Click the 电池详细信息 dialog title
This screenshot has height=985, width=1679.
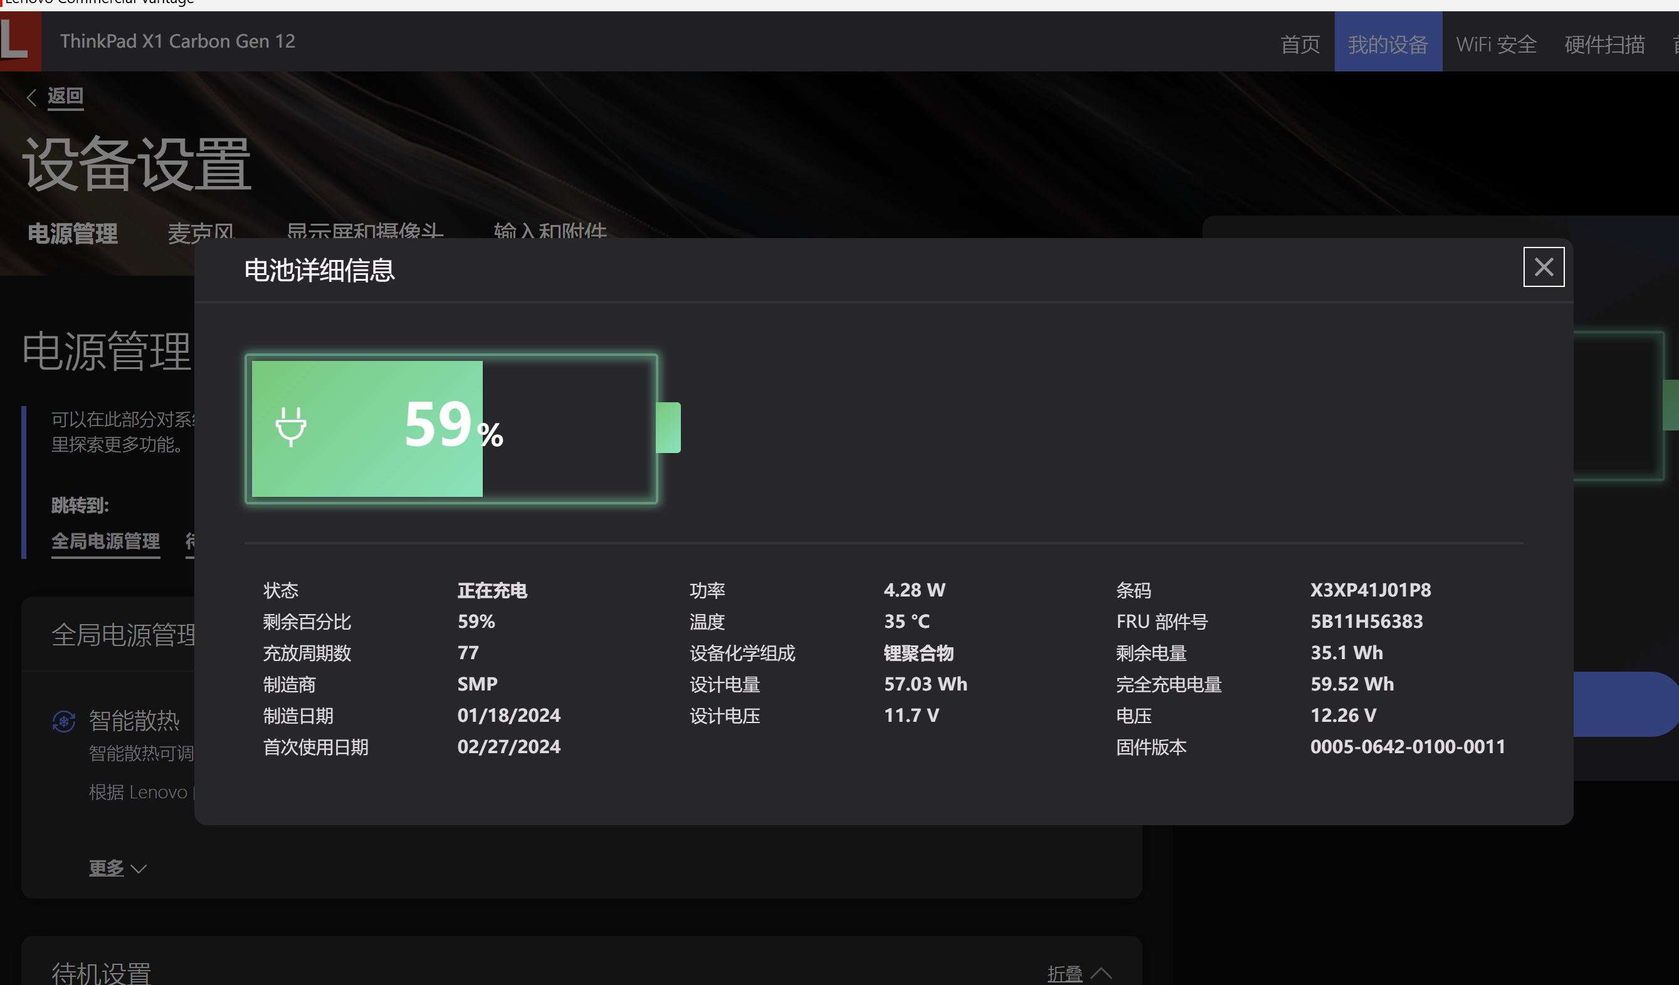click(x=320, y=271)
